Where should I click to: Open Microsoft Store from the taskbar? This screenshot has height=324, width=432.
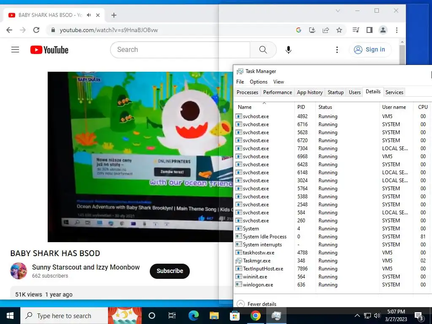[x=235, y=316]
